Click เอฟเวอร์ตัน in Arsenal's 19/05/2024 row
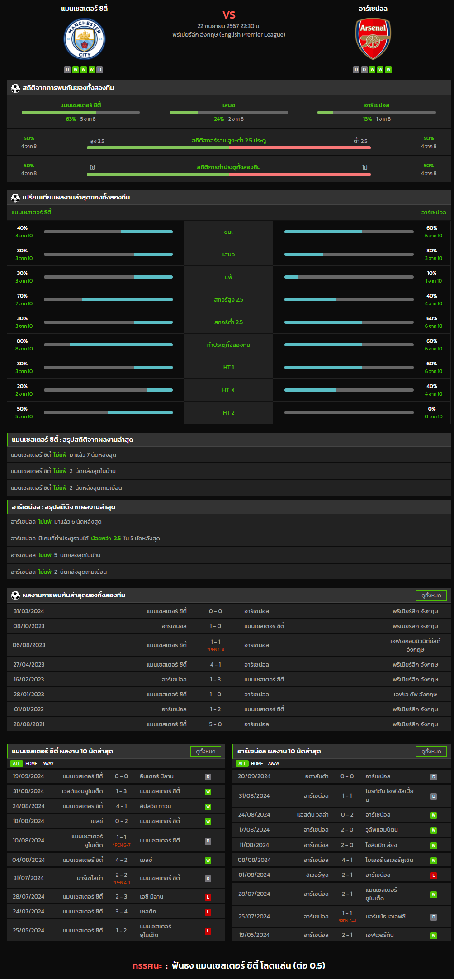This screenshot has width=454, height=979. click(x=379, y=935)
